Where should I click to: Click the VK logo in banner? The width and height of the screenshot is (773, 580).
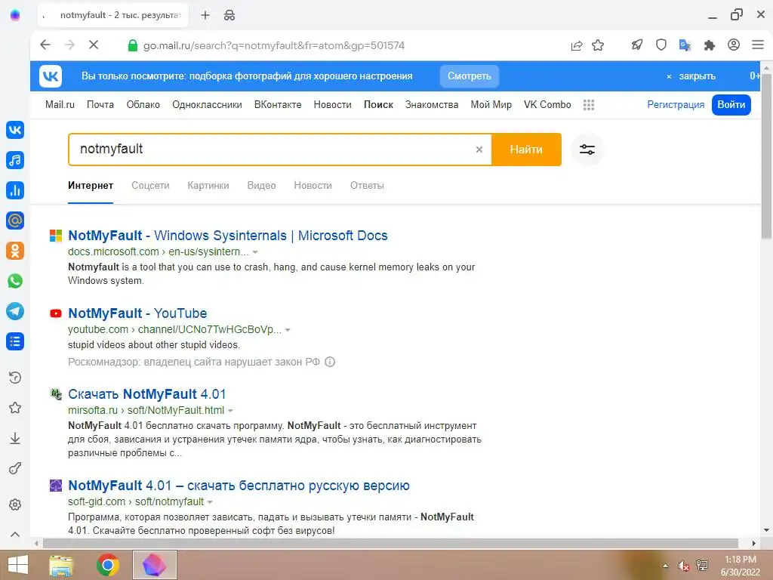click(51, 76)
